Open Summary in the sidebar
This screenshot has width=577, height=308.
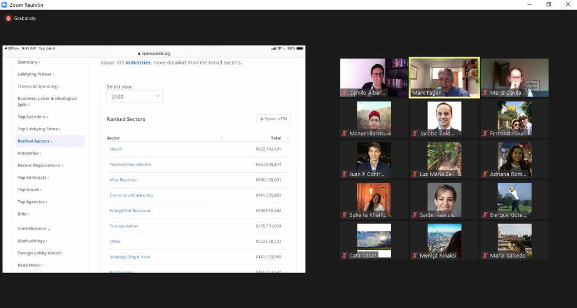[x=29, y=62]
